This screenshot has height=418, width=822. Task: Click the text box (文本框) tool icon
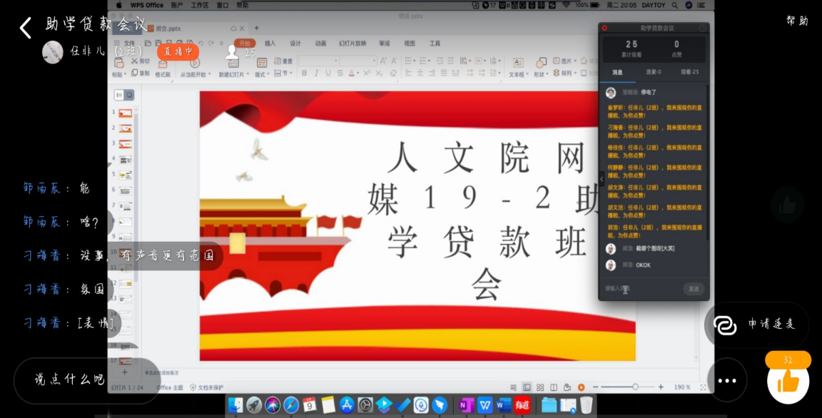pos(517,63)
